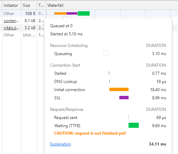The height and width of the screenshot is (154, 178).
Task: Click the 18.40 ms duration value
Action: coord(158,90)
